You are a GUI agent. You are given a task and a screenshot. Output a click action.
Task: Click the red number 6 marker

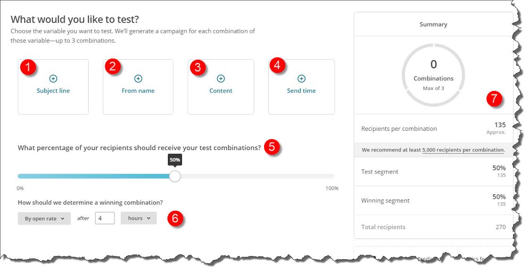click(x=175, y=218)
